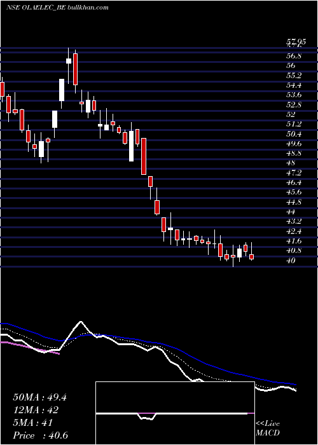The image size is (318, 445).
Task: Click the Price : 40.6 readout
Action: click(40, 435)
